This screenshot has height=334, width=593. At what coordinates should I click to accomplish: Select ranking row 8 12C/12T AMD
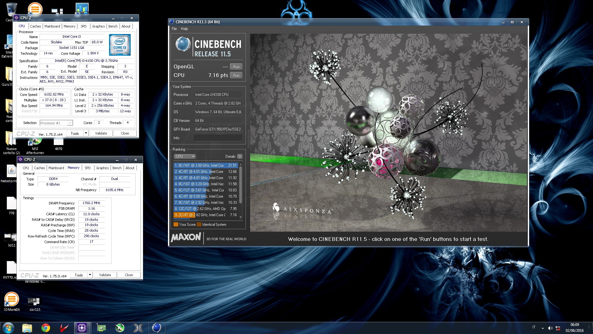tap(206, 209)
